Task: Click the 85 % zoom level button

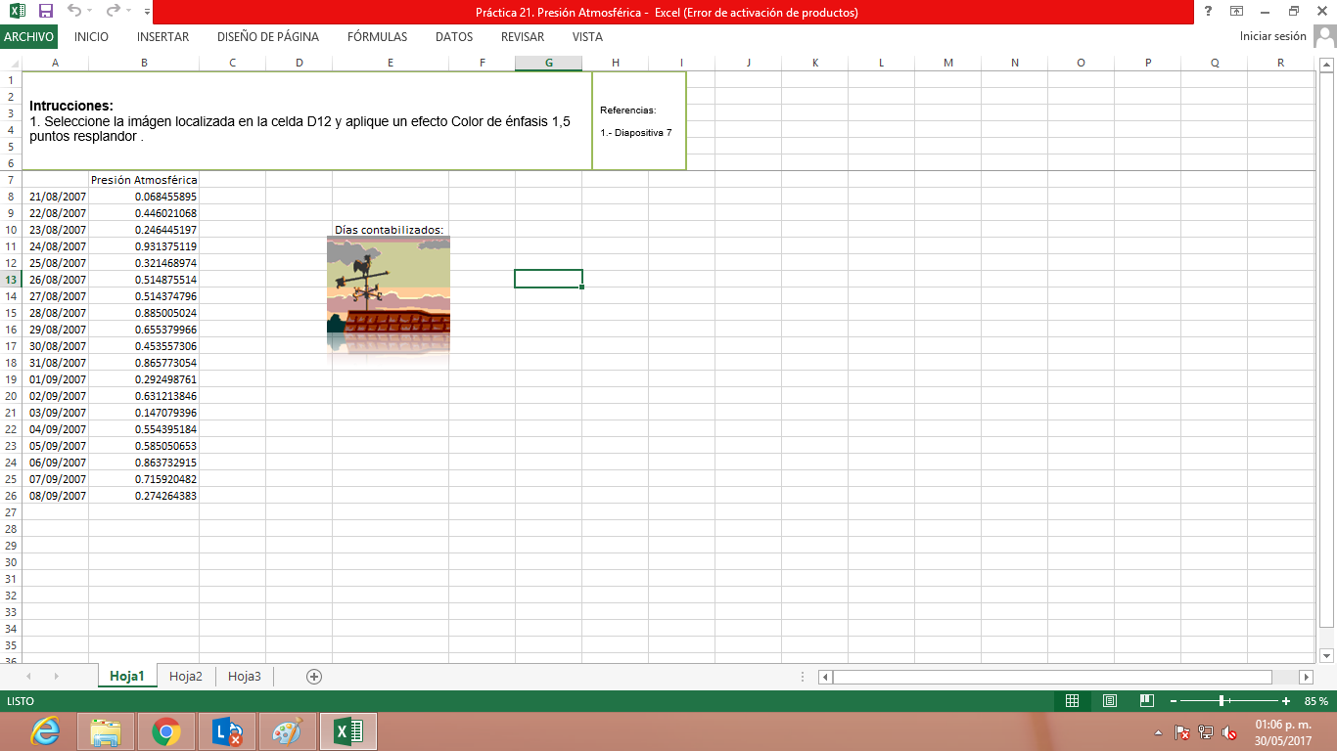Action: [x=1316, y=701]
